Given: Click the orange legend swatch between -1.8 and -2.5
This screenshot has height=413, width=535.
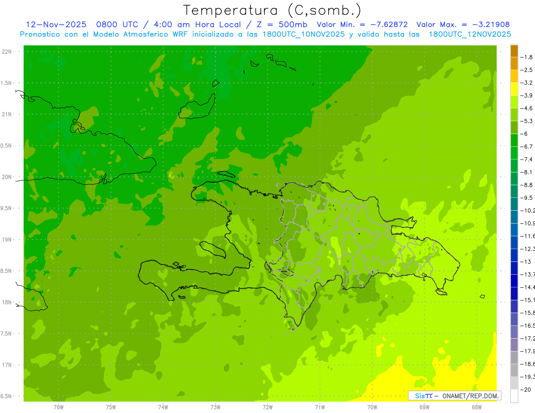Looking at the screenshot, I should pyautogui.click(x=514, y=63).
